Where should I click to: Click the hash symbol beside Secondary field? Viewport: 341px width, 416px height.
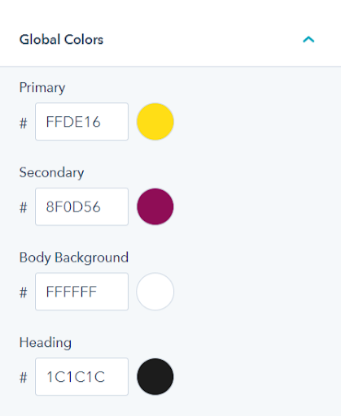click(24, 208)
